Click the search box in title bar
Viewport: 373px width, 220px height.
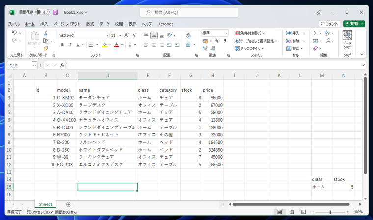(x=189, y=12)
